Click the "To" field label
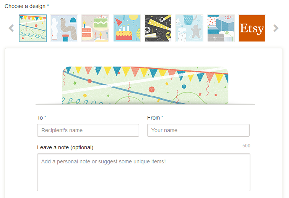This screenshot has width=289, height=198. pos(40,118)
